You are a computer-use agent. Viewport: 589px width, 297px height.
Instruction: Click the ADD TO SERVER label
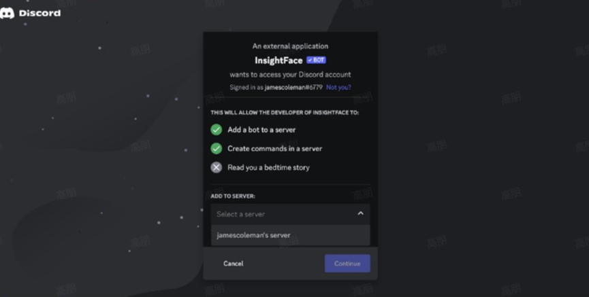pyautogui.click(x=233, y=196)
